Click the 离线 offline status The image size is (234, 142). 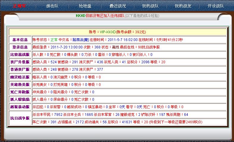(x=115, y=47)
